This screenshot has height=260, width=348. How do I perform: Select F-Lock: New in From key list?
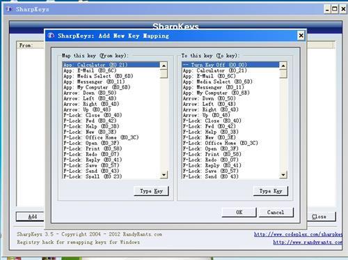pyautogui.click(x=111, y=132)
